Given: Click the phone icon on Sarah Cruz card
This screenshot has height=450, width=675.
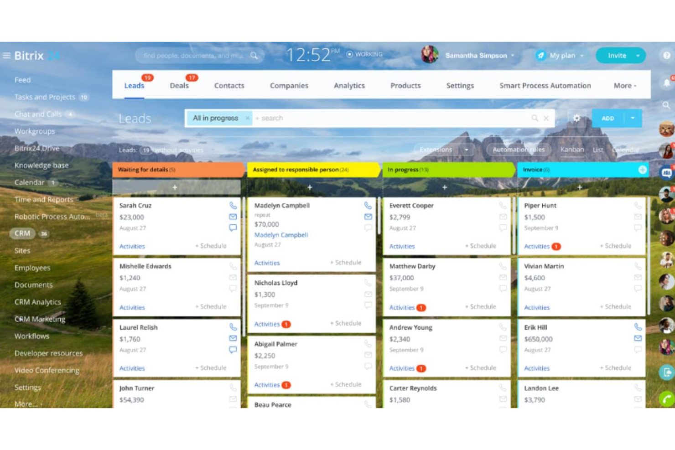Looking at the screenshot, I should tap(233, 206).
